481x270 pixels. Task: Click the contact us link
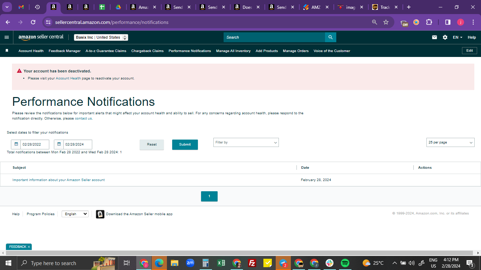coord(83,118)
